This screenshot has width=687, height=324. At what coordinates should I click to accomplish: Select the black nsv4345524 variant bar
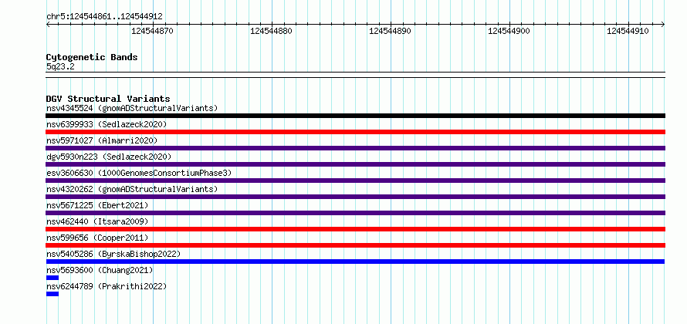coord(355,116)
